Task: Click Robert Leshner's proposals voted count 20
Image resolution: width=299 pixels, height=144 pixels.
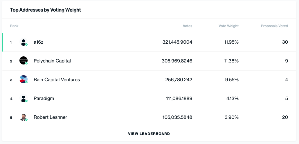Action: pyautogui.click(x=285, y=117)
